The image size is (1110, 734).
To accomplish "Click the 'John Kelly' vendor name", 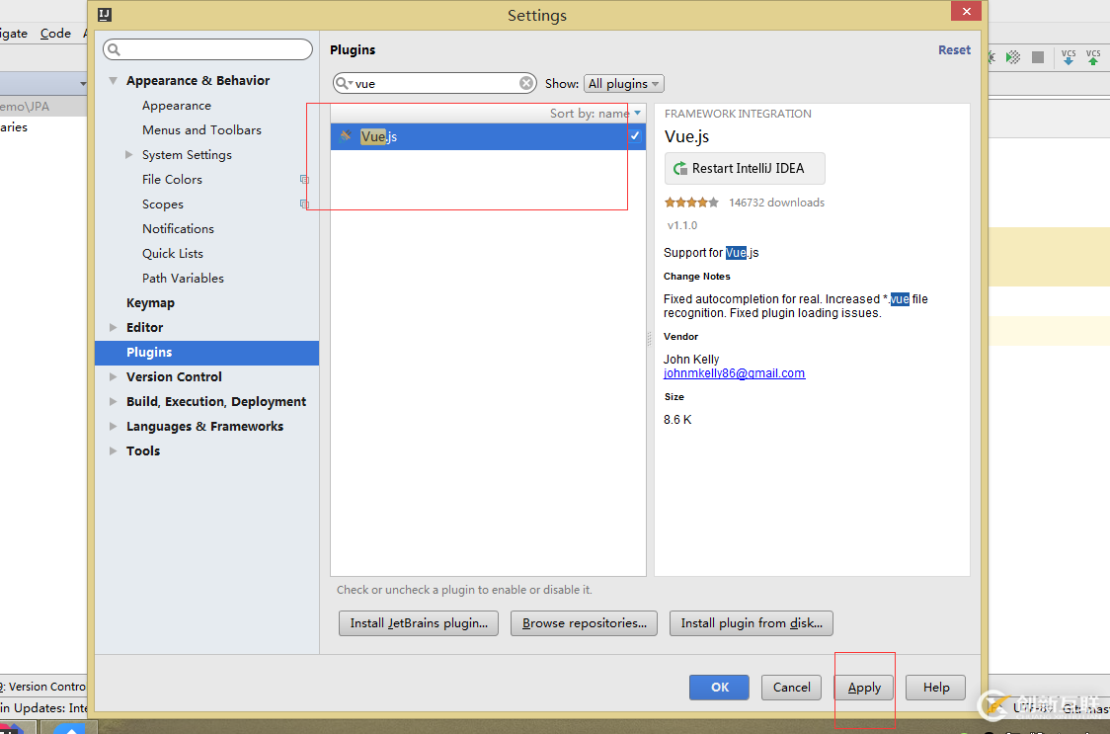I will coord(691,360).
